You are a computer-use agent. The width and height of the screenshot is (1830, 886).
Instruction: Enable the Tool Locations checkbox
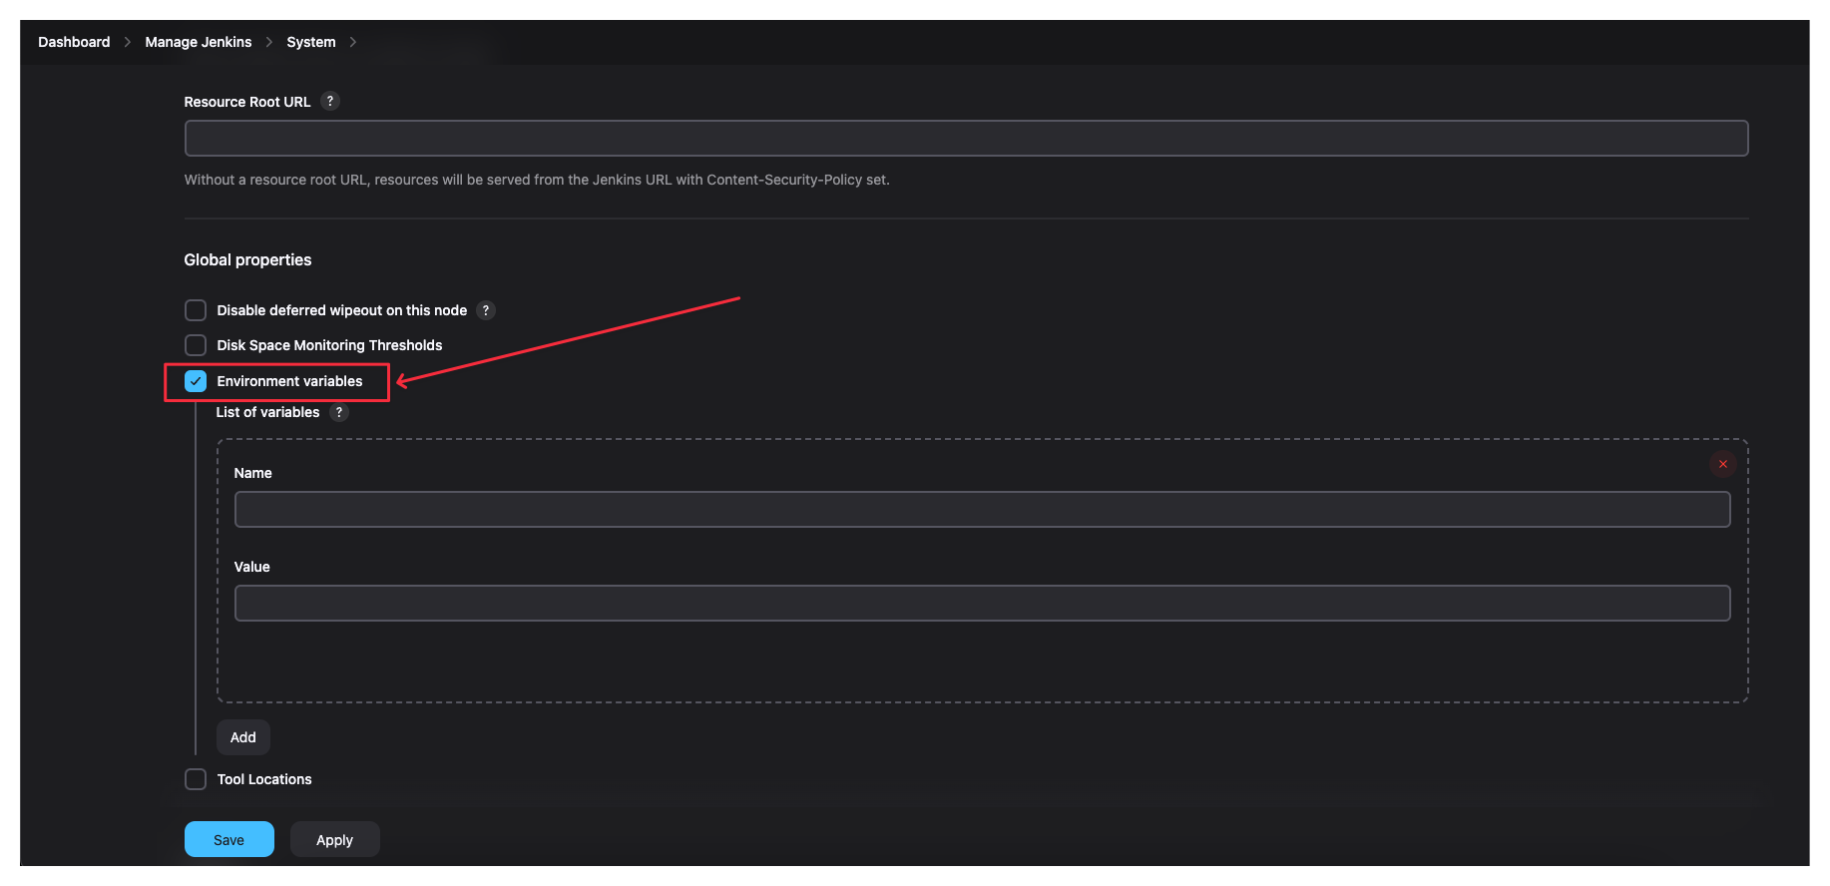tap(196, 779)
